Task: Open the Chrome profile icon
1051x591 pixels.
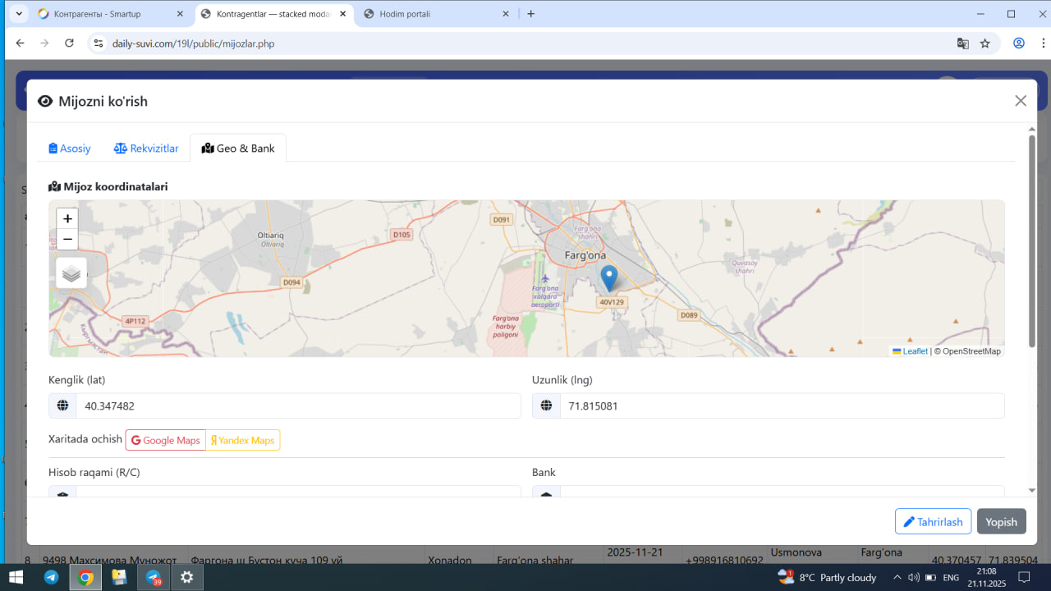Action: (1019, 44)
